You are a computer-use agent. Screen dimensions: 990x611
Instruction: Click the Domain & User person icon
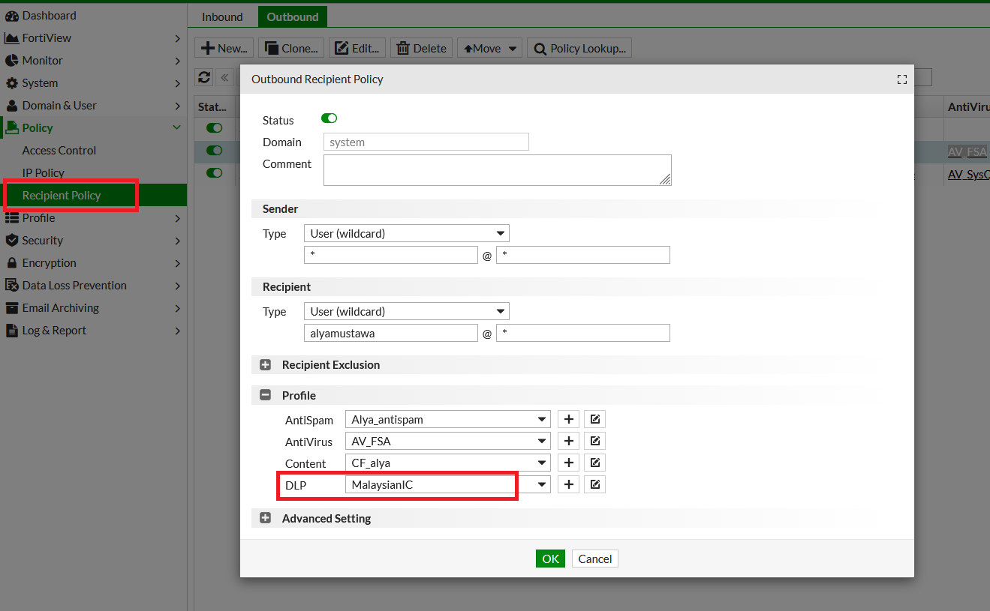tap(11, 106)
